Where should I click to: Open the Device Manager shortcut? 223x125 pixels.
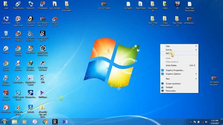6,80
